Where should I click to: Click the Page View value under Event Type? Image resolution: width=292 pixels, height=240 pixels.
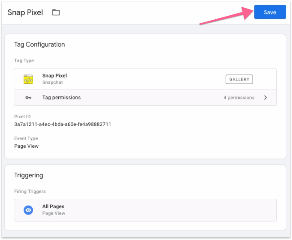coord(26,146)
